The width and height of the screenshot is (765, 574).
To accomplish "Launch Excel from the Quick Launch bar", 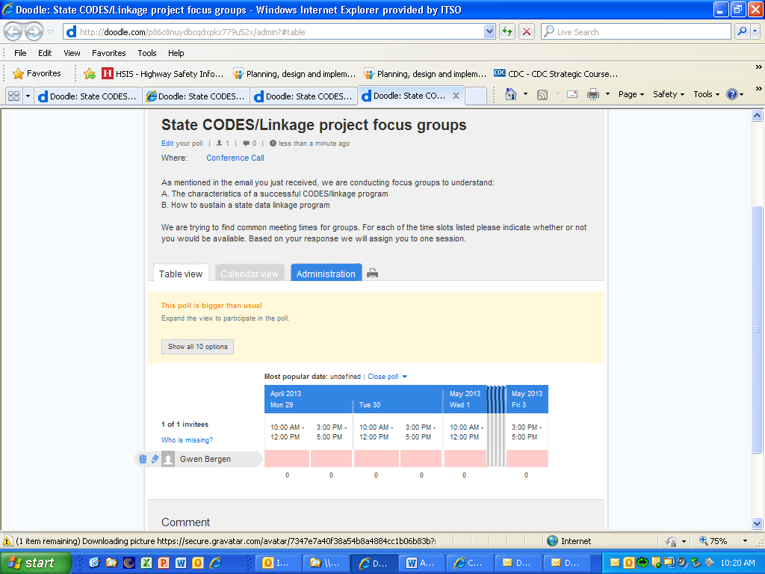I will (x=146, y=563).
